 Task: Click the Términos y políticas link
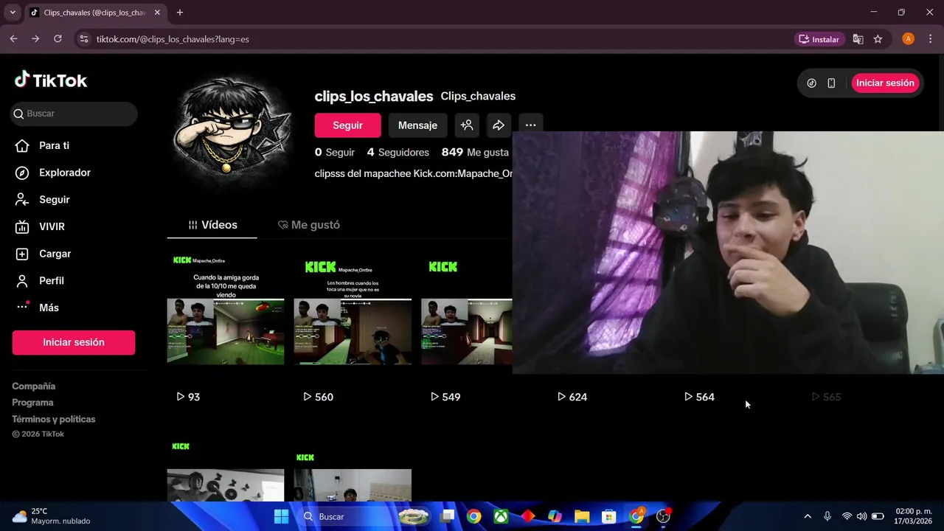pyautogui.click(x=54, y=419)
